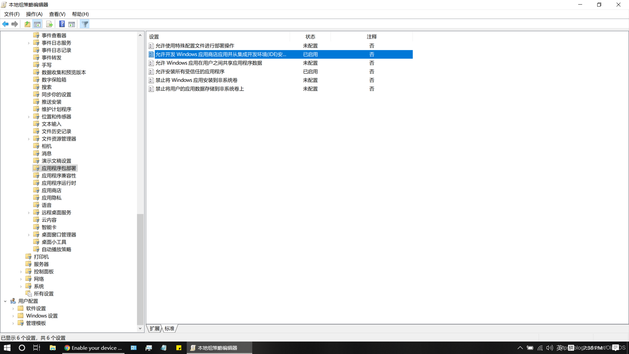
Task: Switch to the 标准 tab
Action: pyautogui.click(x=169, y=328)
